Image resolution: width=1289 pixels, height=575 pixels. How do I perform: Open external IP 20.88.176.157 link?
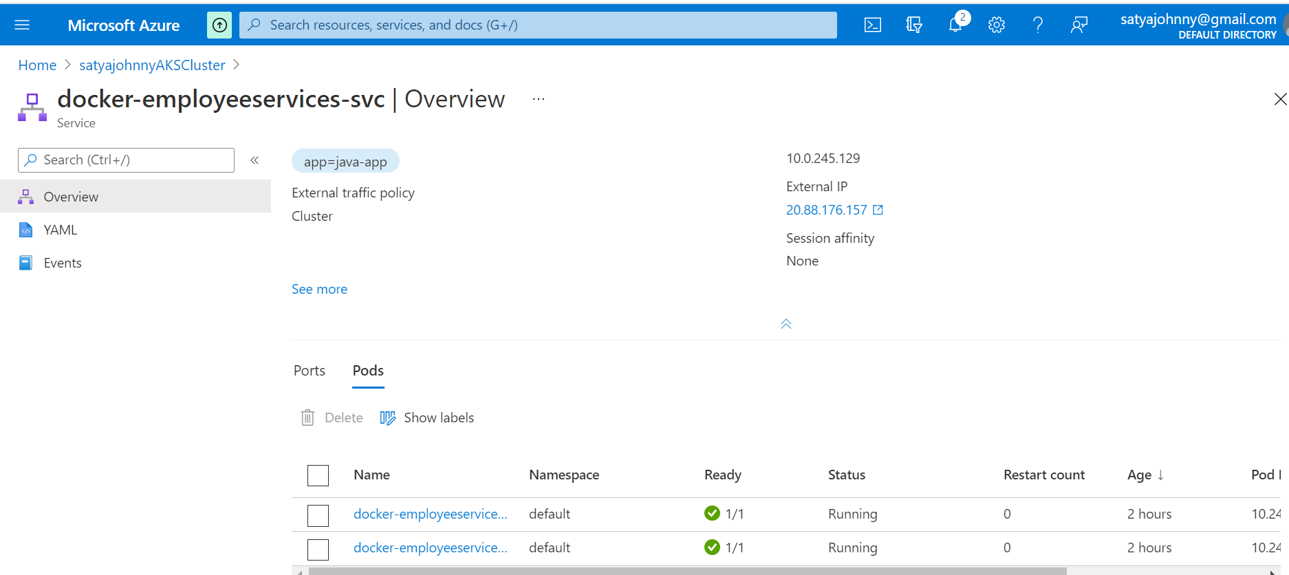tap(827, 210)
